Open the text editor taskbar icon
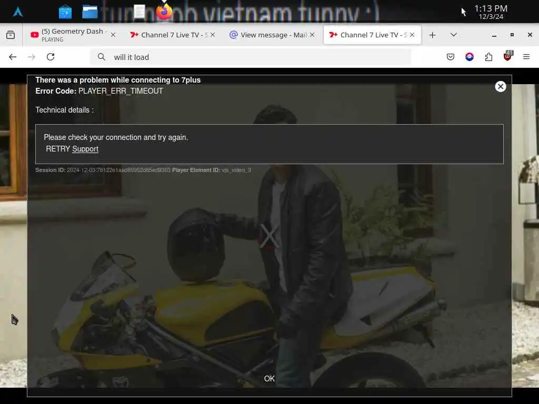This screenshot has width=539, height=404. tap(139, 12)
